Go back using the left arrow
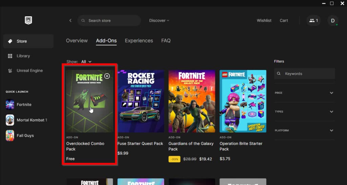The image size is (347, 185). [x=70, y=20]
